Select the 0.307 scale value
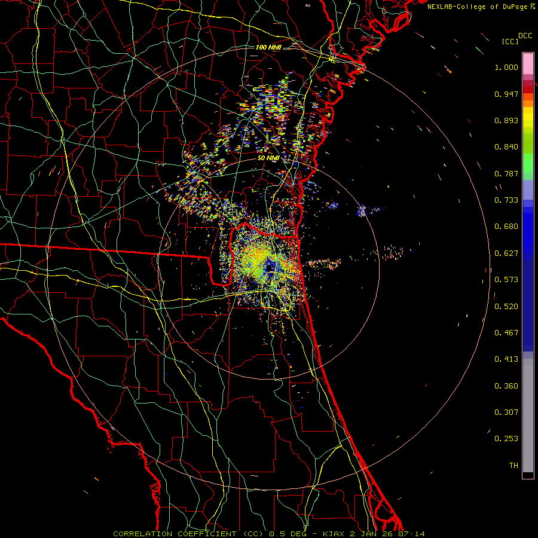Screen dimensions: 538x538 (506, 412)
